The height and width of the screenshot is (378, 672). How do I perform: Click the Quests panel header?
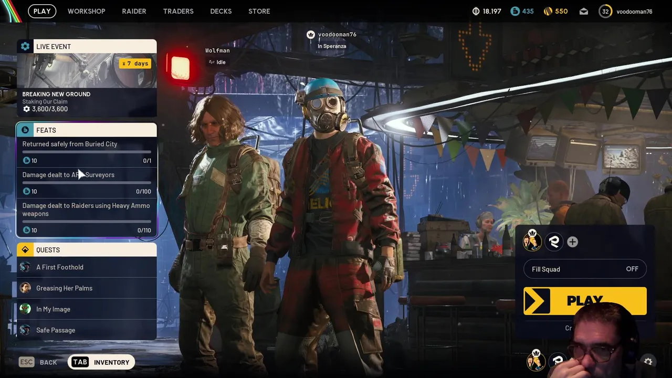87,250
